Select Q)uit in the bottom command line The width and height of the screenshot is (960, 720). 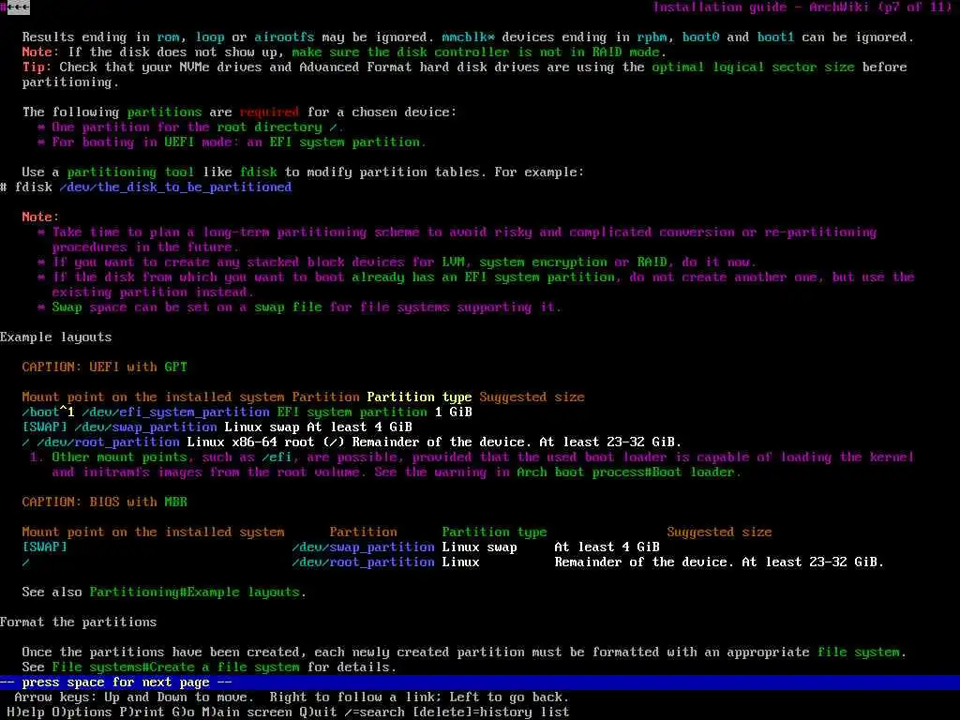pos(319,712)
